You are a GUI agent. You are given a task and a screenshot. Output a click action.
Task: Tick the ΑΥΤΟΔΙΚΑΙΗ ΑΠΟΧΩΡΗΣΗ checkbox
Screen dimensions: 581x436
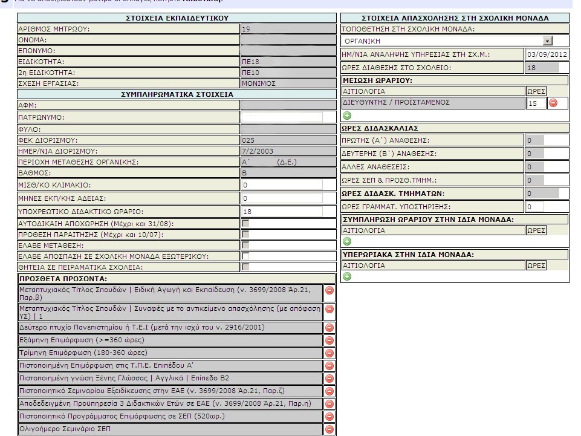point(245,223)
